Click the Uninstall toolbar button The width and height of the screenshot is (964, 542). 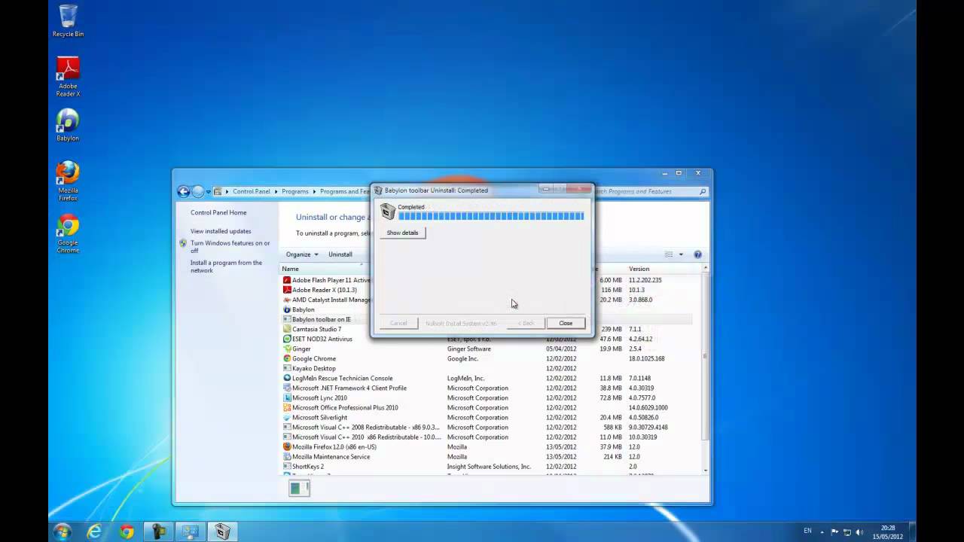coord(340,254)
